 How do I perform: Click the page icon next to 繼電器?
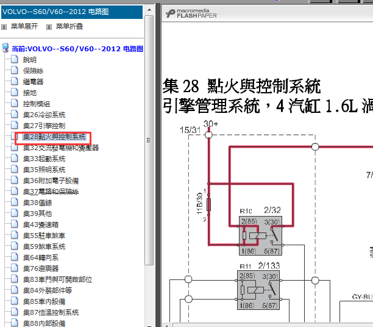tap(15, 81)
